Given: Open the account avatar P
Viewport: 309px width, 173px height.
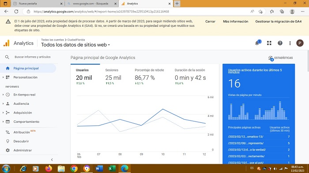Looking at the screenshot, I should click(x=300, y=43).
